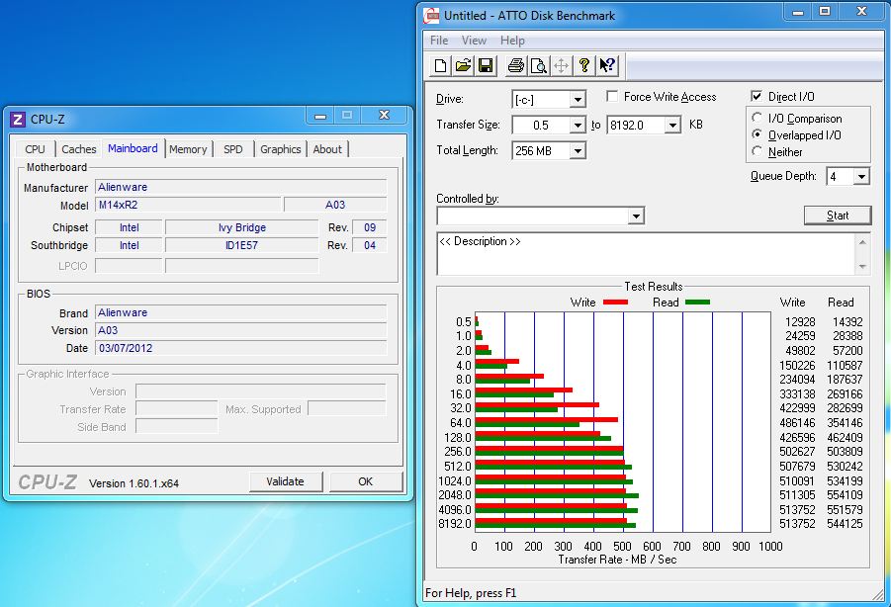This screenshot has width=891, height=607.
Task: Select the I/O Comparison radio button
Action: pyautogui.click(x=758, y=119)
